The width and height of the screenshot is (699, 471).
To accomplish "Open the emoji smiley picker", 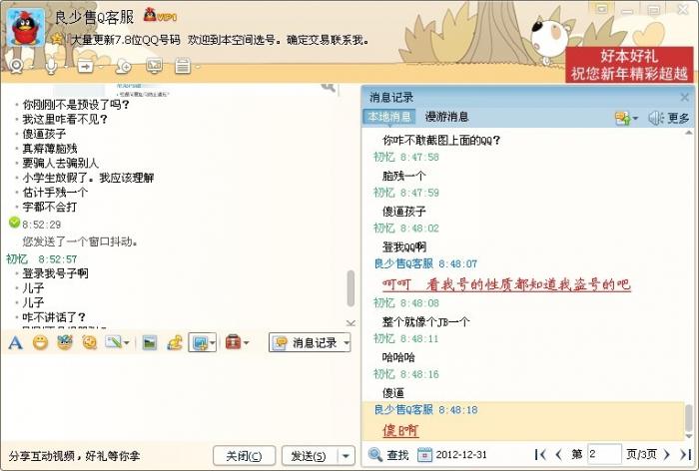I will click(41, 342).
